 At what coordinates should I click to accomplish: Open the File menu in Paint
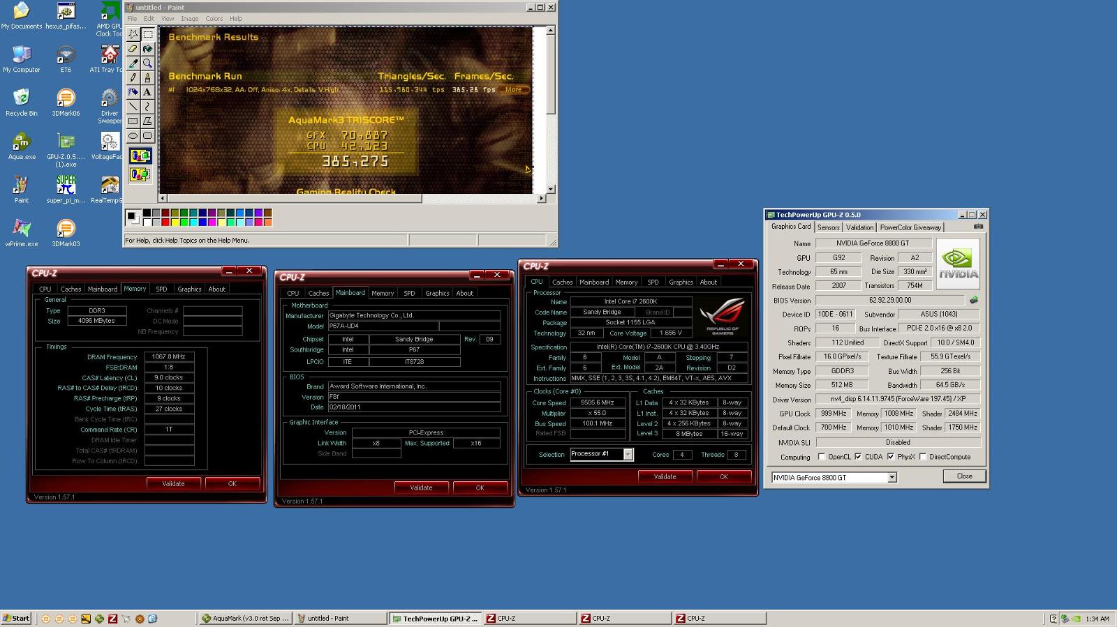[x=132, y=19]
